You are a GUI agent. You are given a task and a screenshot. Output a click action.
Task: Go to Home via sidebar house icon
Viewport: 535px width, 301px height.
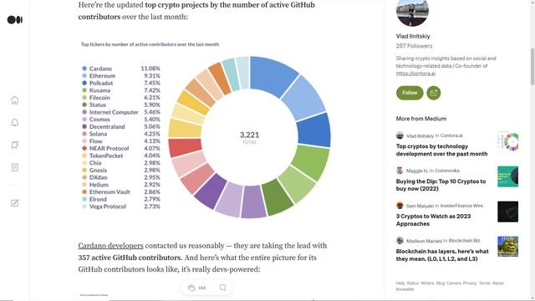(15, 100)
